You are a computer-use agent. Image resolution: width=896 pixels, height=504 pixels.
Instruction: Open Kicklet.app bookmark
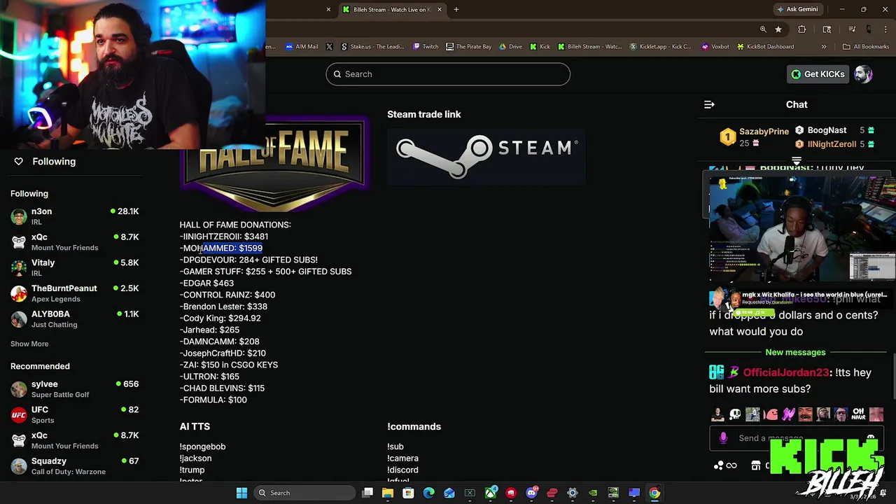point(660,46)
